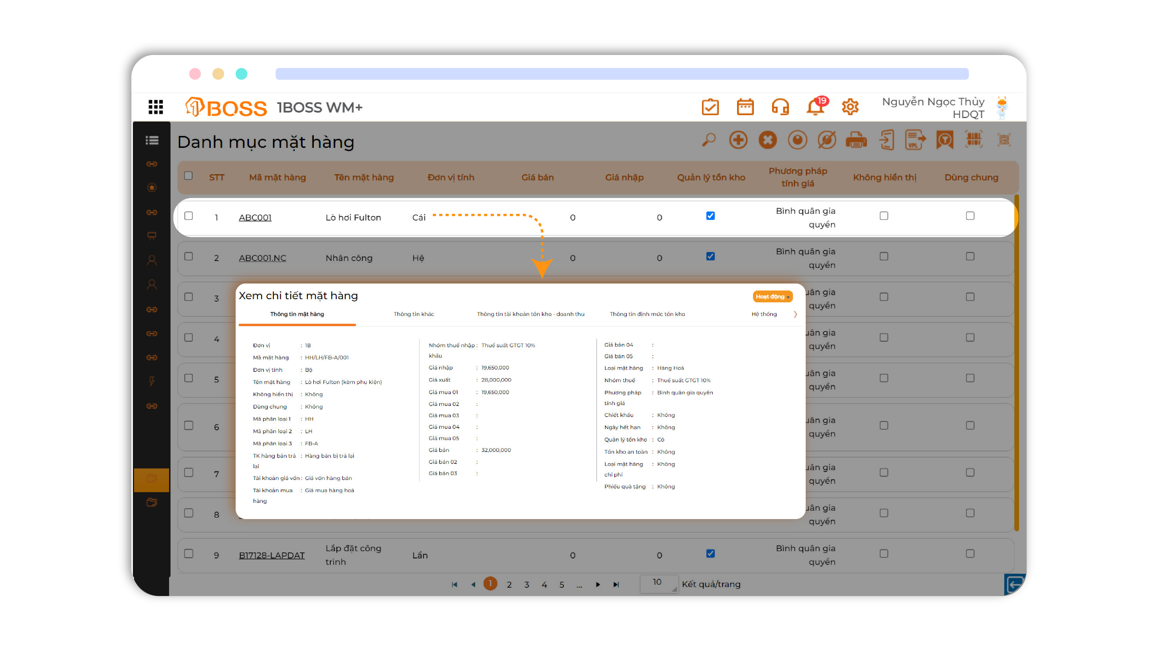Open the B17128-LAPDAT item link

[x=272, y=555]
